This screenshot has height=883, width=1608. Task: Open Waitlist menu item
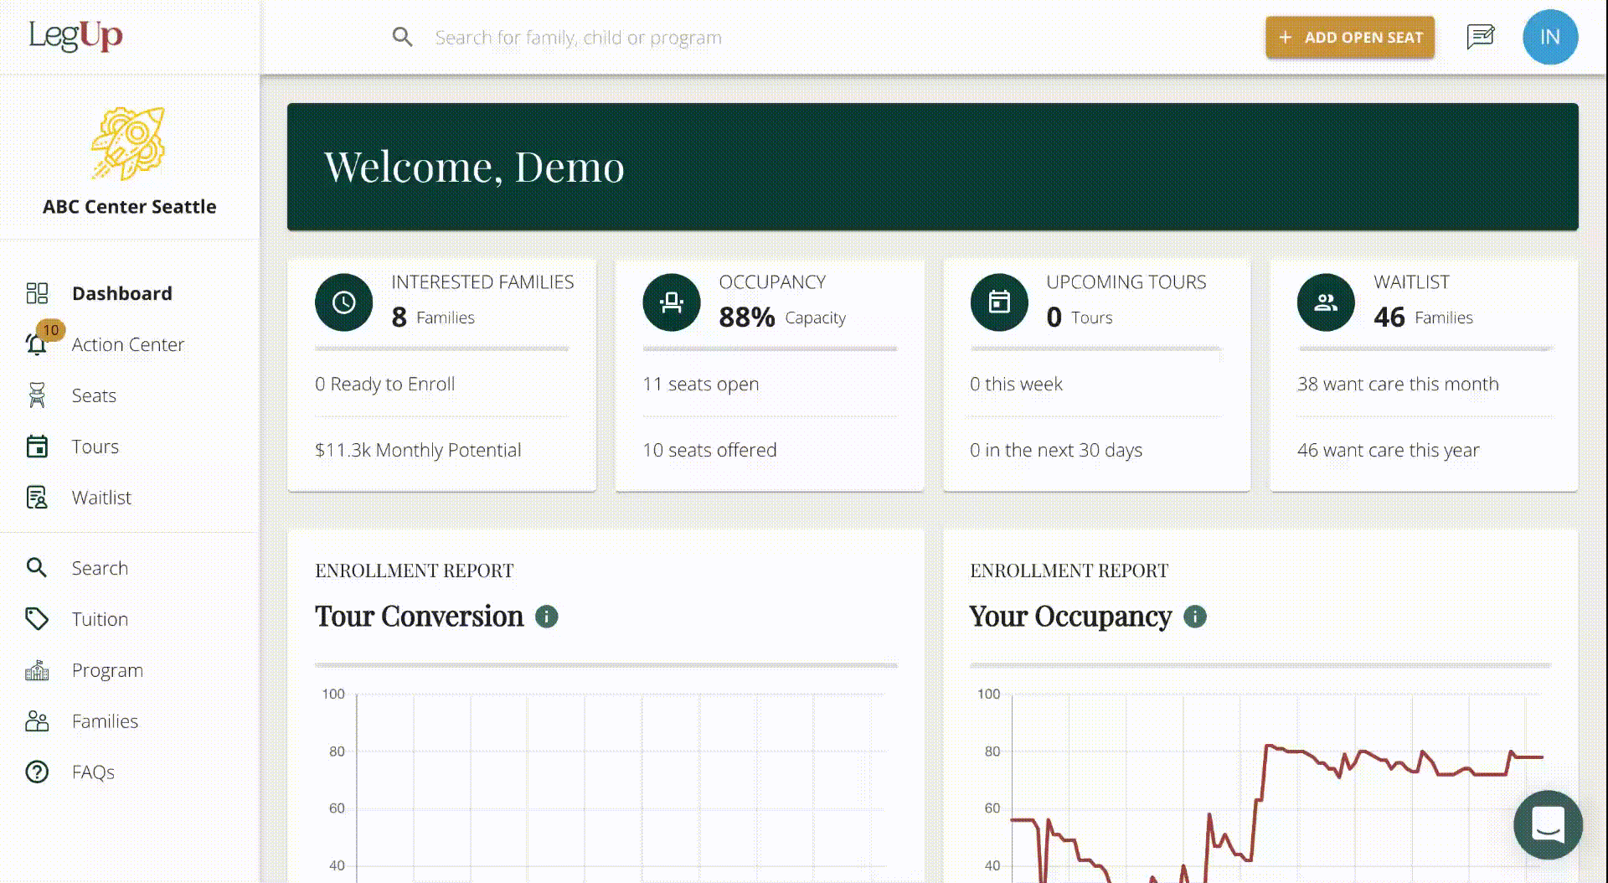click(101, 498)
